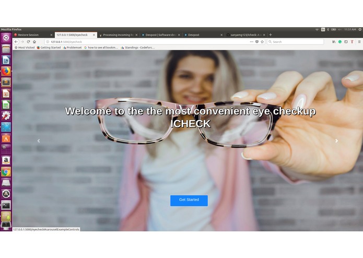Go to the previous carousel slide
Screen dimensions: 363x258
[x=39, y=140]
